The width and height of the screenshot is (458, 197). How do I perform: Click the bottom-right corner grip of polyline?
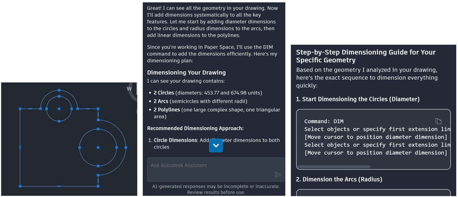click(98, 186)
